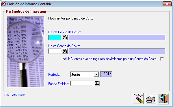Click the 'Desde Centro de Costo:' label
Screen dimensions: 173x107
(64, 32)
